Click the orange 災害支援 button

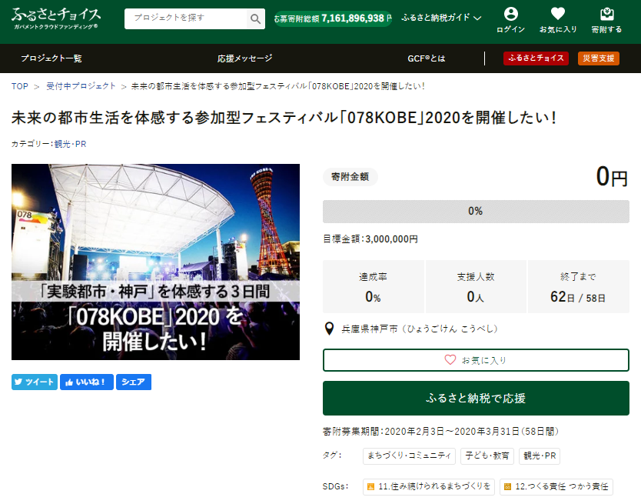pyautogui.click(x=599, y=58)
